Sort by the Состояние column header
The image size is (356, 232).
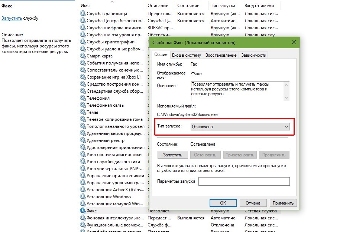click(191, 6)
